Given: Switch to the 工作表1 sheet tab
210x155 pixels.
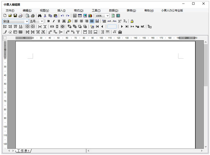Looking at the screenshot, I should pyautogui.click(x=23, y=151).
